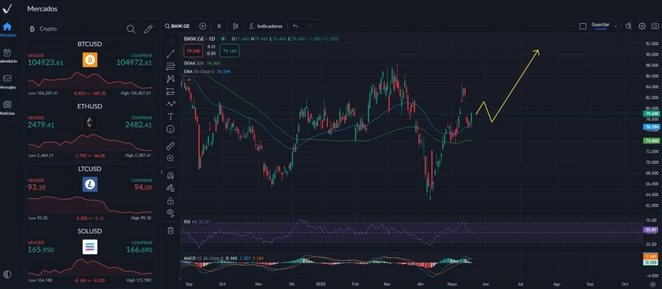The width and height of the screenshot is (662, 289).
Task: Select the XABCD pattern tool
Action: click(171, 78)
